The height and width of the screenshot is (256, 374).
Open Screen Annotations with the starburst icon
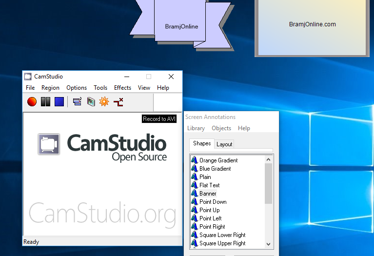point(104,101)
